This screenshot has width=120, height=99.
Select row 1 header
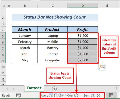(x=3, y=11)
